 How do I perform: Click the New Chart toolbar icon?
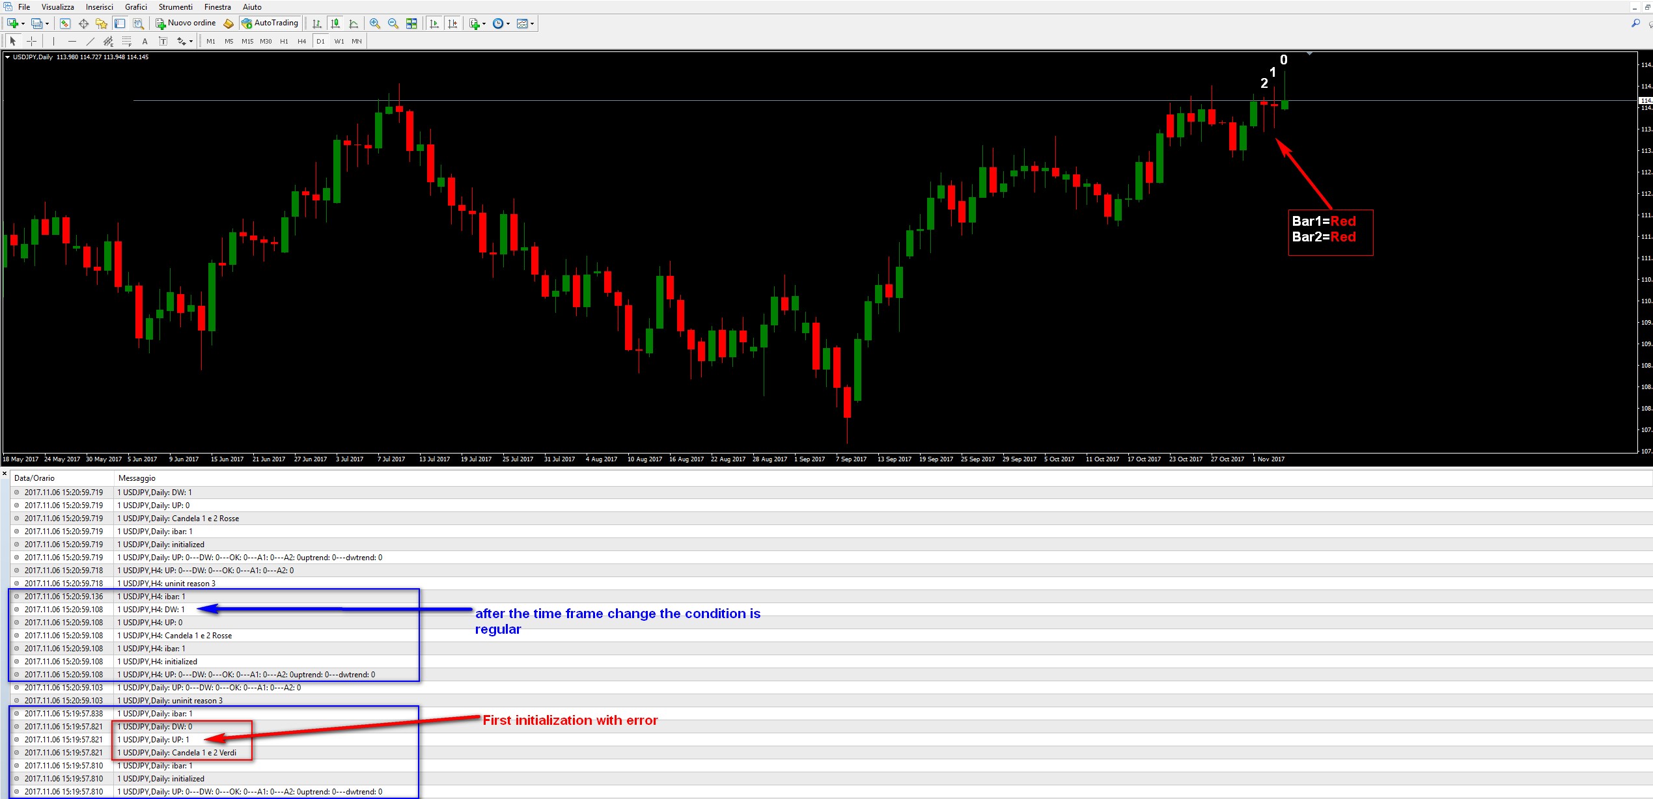point(12,23)
